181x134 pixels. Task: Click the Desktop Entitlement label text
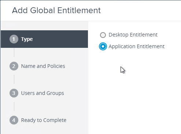(x=133, y=35)
